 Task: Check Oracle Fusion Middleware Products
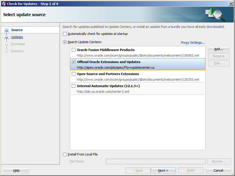coord(74,50)
